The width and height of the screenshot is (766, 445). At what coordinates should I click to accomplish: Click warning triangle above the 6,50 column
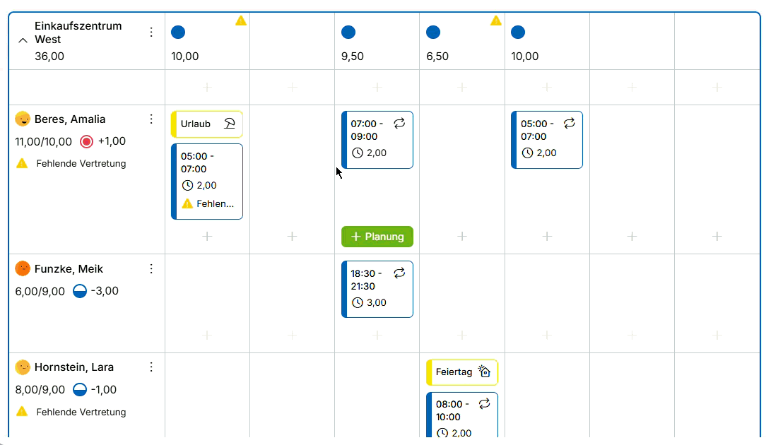pos(496,20)
